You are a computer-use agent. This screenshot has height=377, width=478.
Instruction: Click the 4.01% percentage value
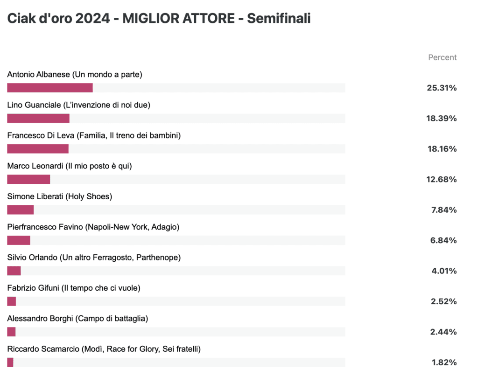click(444, 271)
